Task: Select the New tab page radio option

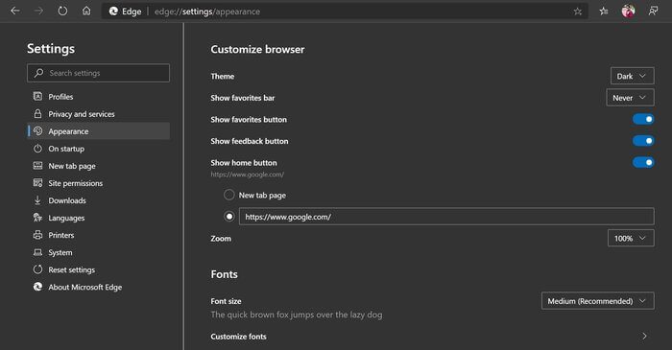Action: tap(229, 195)
